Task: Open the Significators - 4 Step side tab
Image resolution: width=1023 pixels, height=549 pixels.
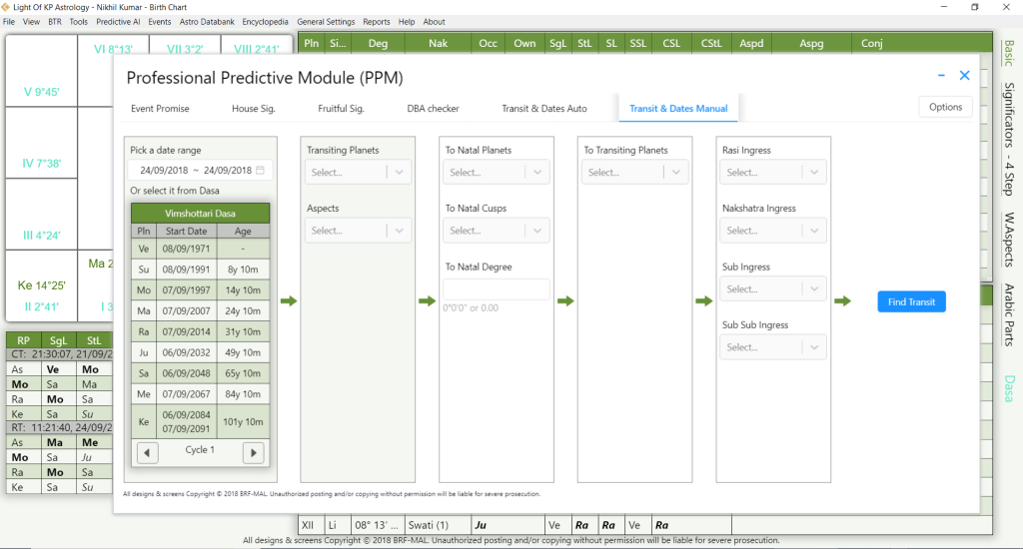Action: (x=1009, y=138)
